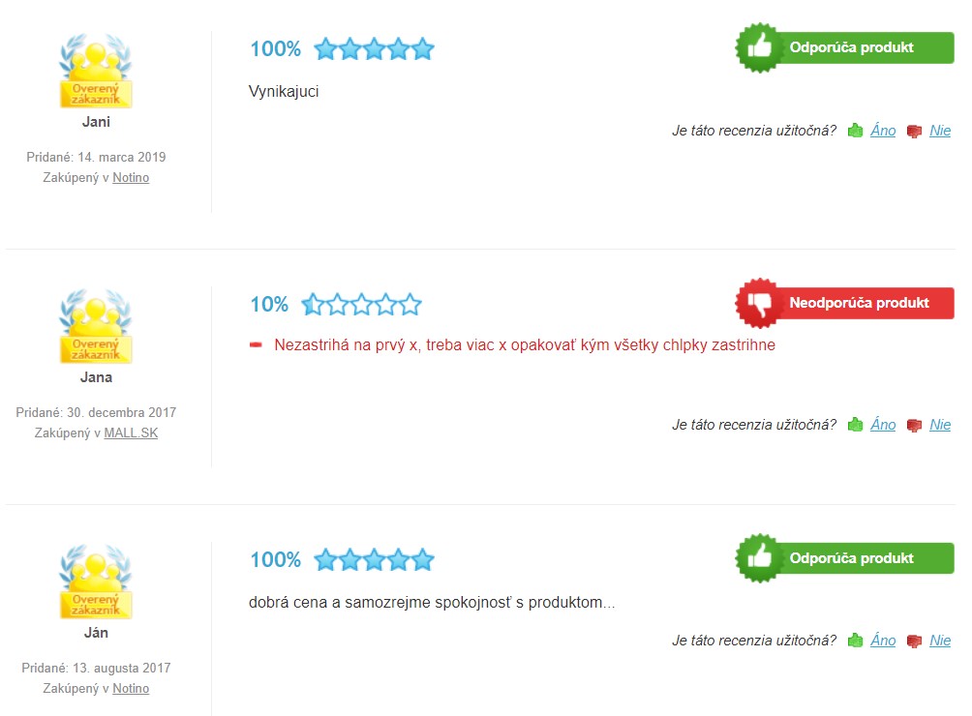This screenshot has height=716, width=972.
Task: Click red Neodporúča produkt badge
Action: (x=844, y=303)
